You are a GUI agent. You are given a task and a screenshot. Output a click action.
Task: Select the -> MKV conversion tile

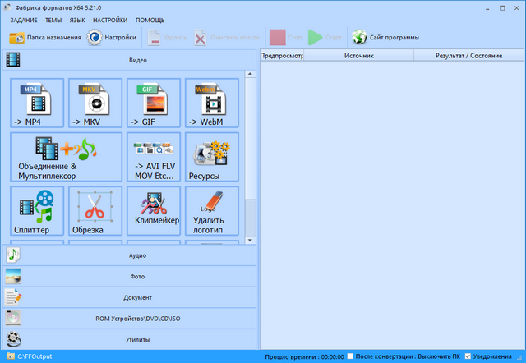tap(95, 103)
